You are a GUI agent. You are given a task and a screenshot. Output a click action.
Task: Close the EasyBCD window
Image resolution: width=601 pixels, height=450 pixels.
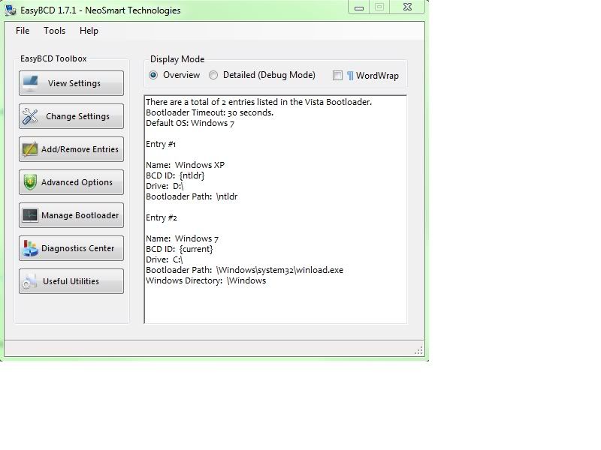[x=406, y=7]
